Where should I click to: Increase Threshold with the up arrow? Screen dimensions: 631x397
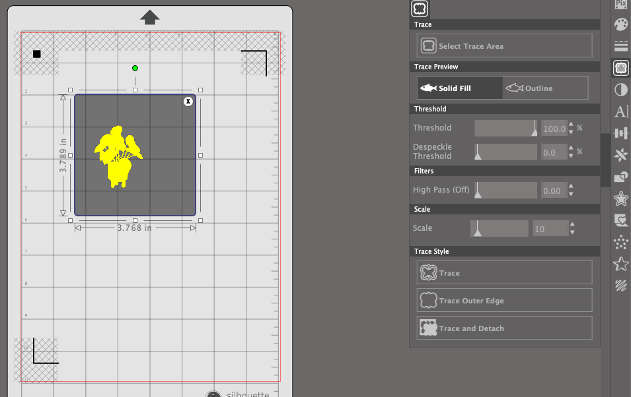571,125
